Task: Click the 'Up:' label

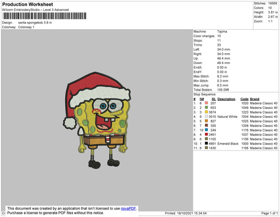Action: pyautogui.click(x=196, y=58)
